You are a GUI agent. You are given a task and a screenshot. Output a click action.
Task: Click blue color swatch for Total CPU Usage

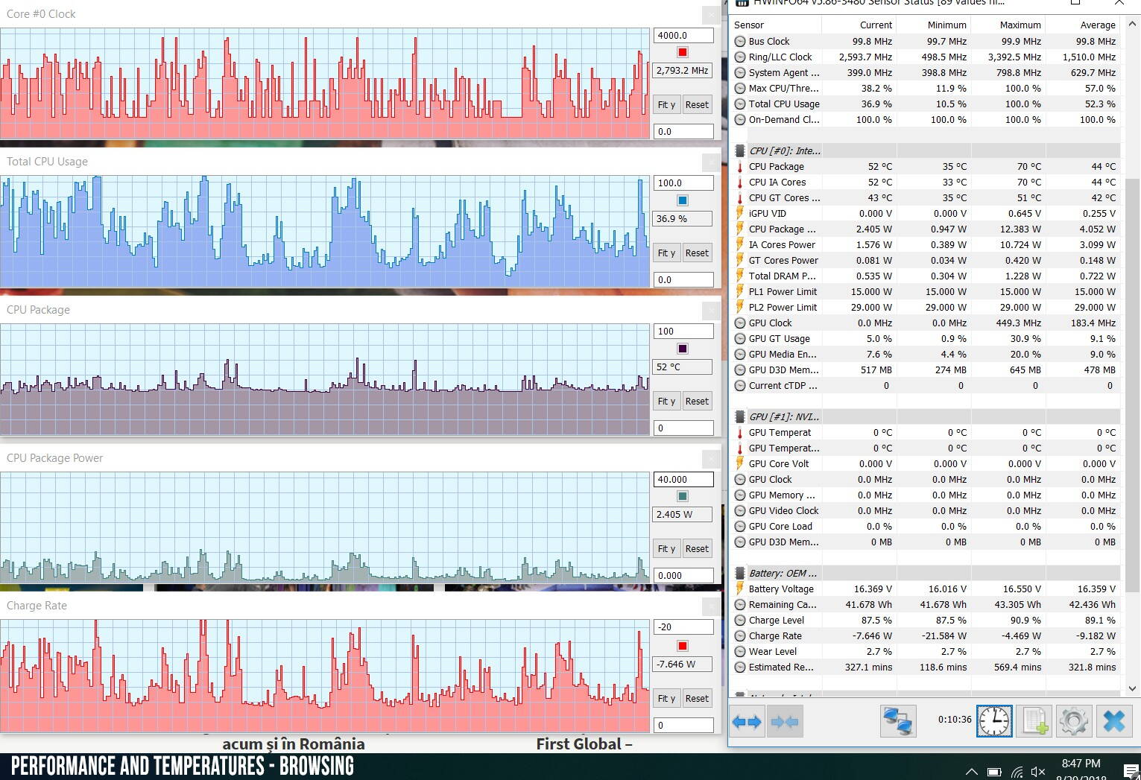pyautogui.click(x=682, y=200)
